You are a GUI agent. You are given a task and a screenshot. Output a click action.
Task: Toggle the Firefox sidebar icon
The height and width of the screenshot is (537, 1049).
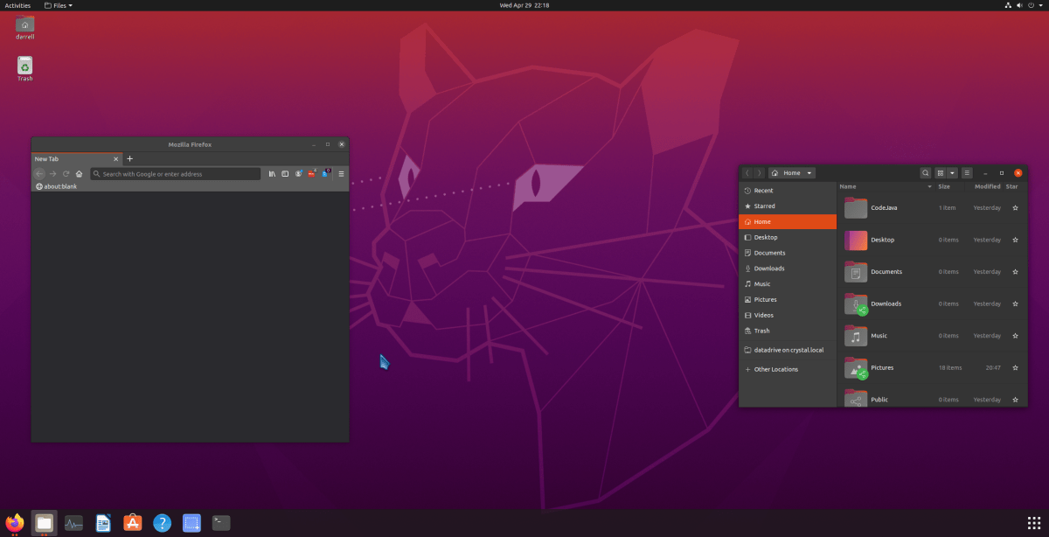286,173
